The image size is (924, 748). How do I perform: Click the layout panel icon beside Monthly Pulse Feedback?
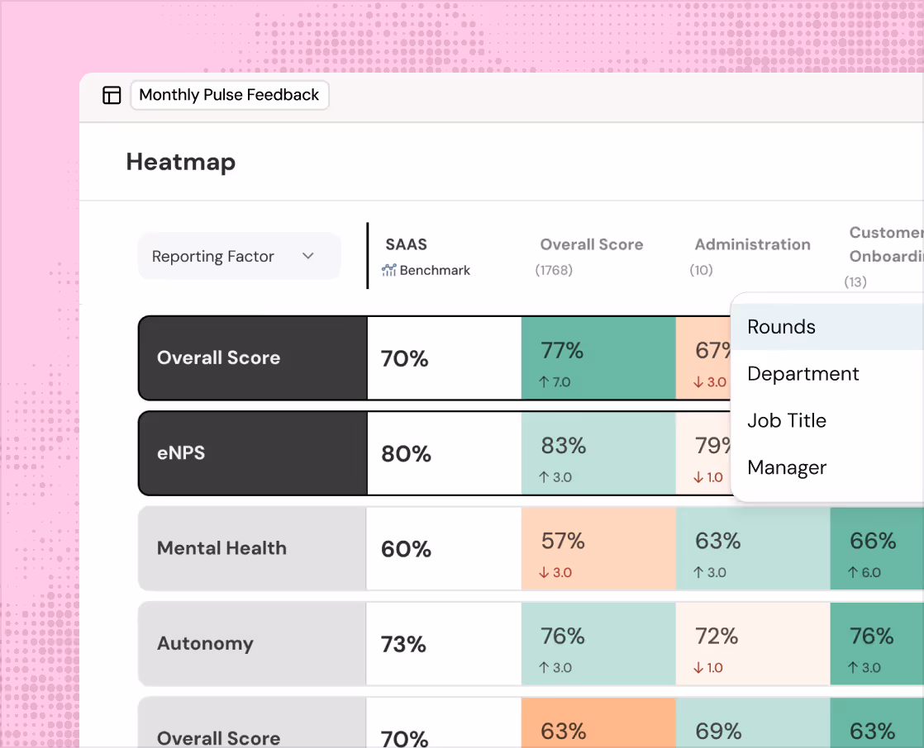pyautogui.click(x=112, y=95)
